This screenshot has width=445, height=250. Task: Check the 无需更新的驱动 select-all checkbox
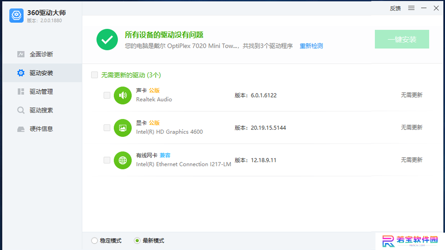point(95,75)
